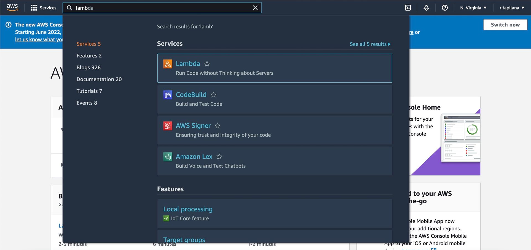This screenshot has height=250, width=531.
Task: Click 'Ensuring trust and integrity of your code'
Action: pos(223,135)
